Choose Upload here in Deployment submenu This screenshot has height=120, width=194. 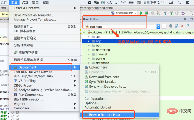click(x=119, y=67)
